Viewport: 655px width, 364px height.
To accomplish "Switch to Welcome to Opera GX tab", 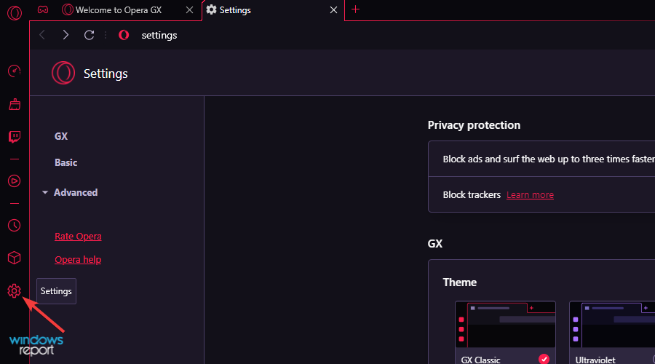I will [119, 10].
